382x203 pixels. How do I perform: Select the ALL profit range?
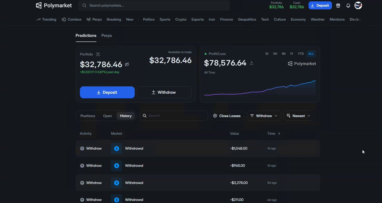click(x=311, y=54)
